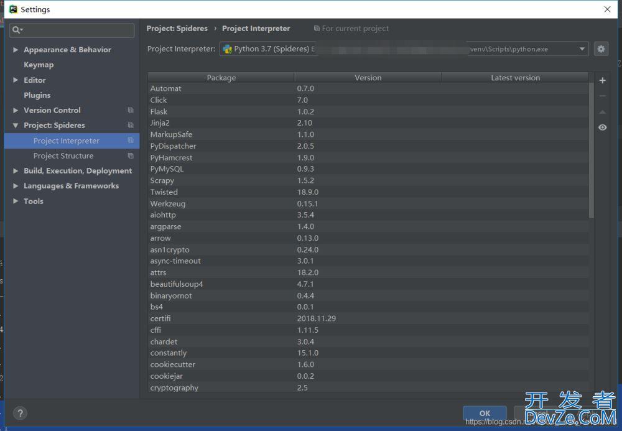Click copy icon beside Project Interpreter
The height and width of the screenshot is (431, 622).
click(x=131, y=141)
